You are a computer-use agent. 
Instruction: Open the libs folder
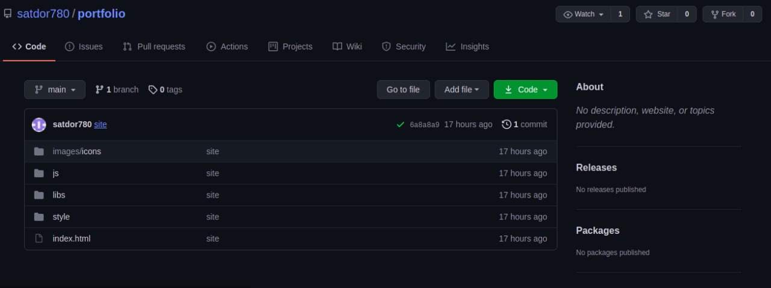[59, 195]
